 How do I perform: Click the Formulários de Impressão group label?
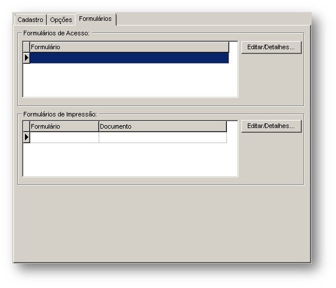click(60, 114)
